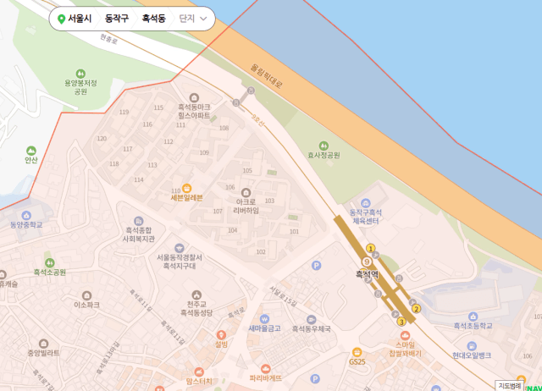Open the 흑석동우체국 post office marker
542x391 pixels.
click(311, 320)
